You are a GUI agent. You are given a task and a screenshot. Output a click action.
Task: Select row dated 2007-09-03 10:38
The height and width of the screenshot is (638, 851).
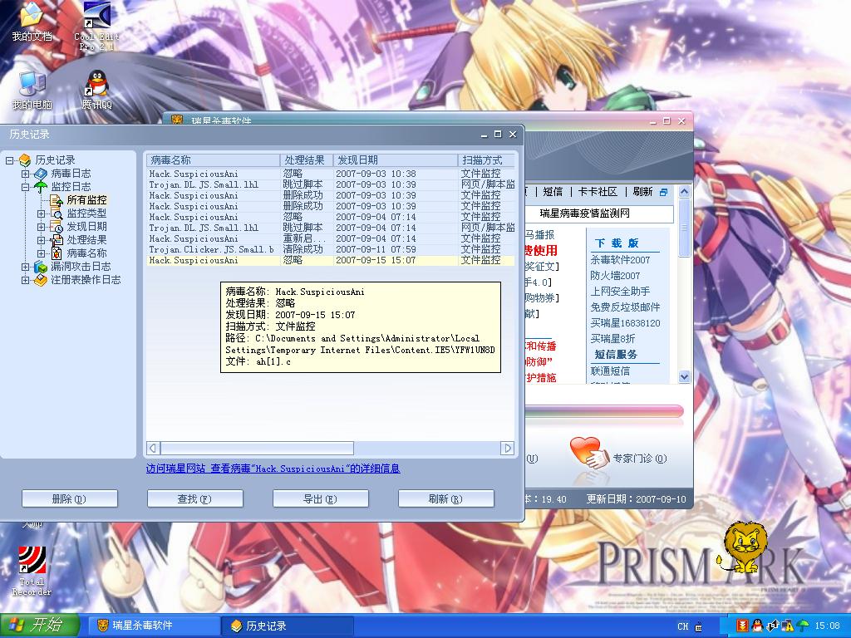point(331,174)
